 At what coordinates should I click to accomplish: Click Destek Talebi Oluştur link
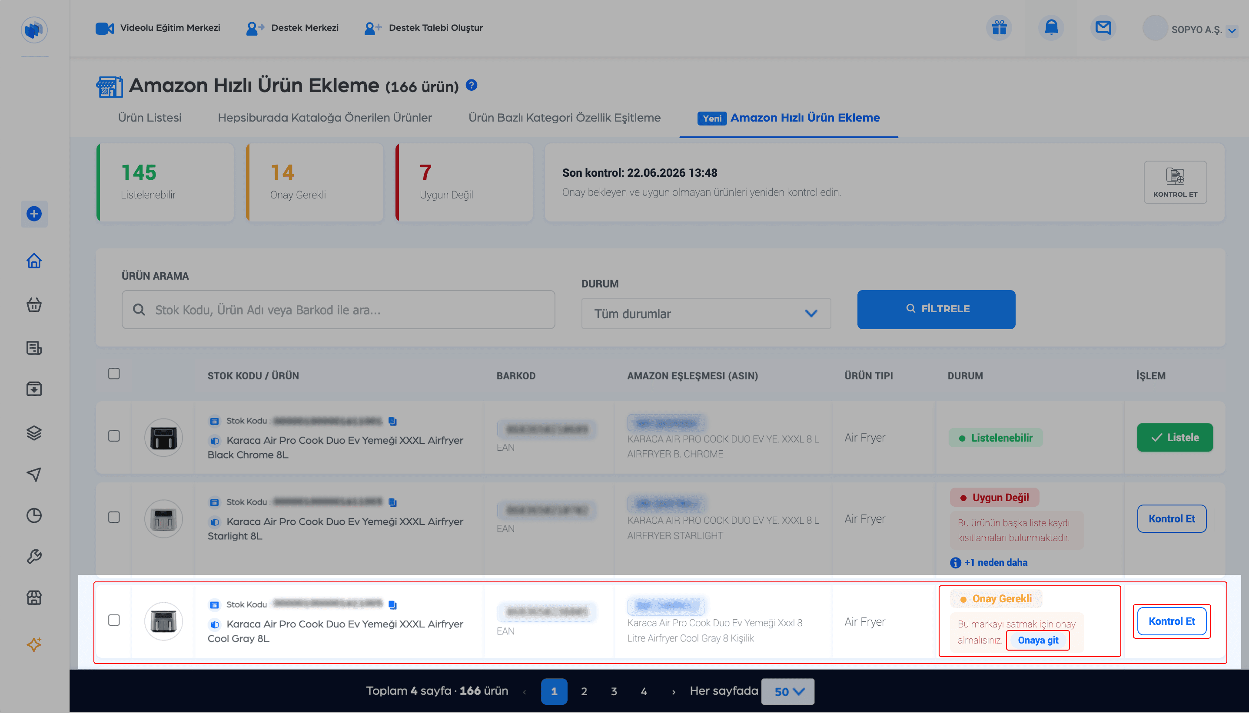pyautogui.click(x=435, y=28)
